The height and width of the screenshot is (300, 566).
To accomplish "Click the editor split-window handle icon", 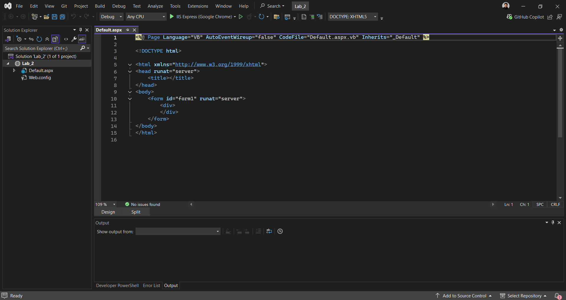I will 560,38.
